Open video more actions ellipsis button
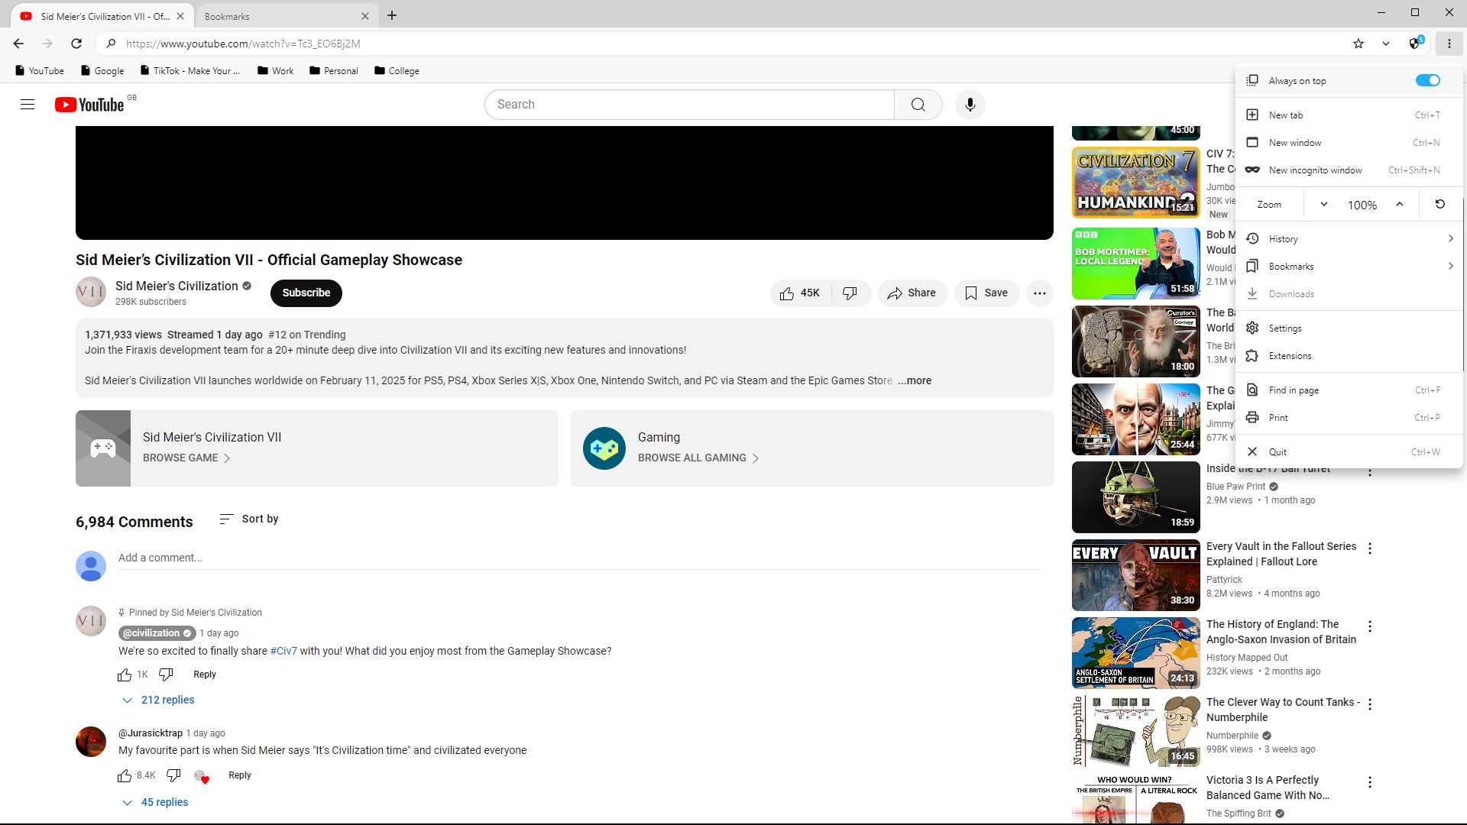 tap(1039, 293)
